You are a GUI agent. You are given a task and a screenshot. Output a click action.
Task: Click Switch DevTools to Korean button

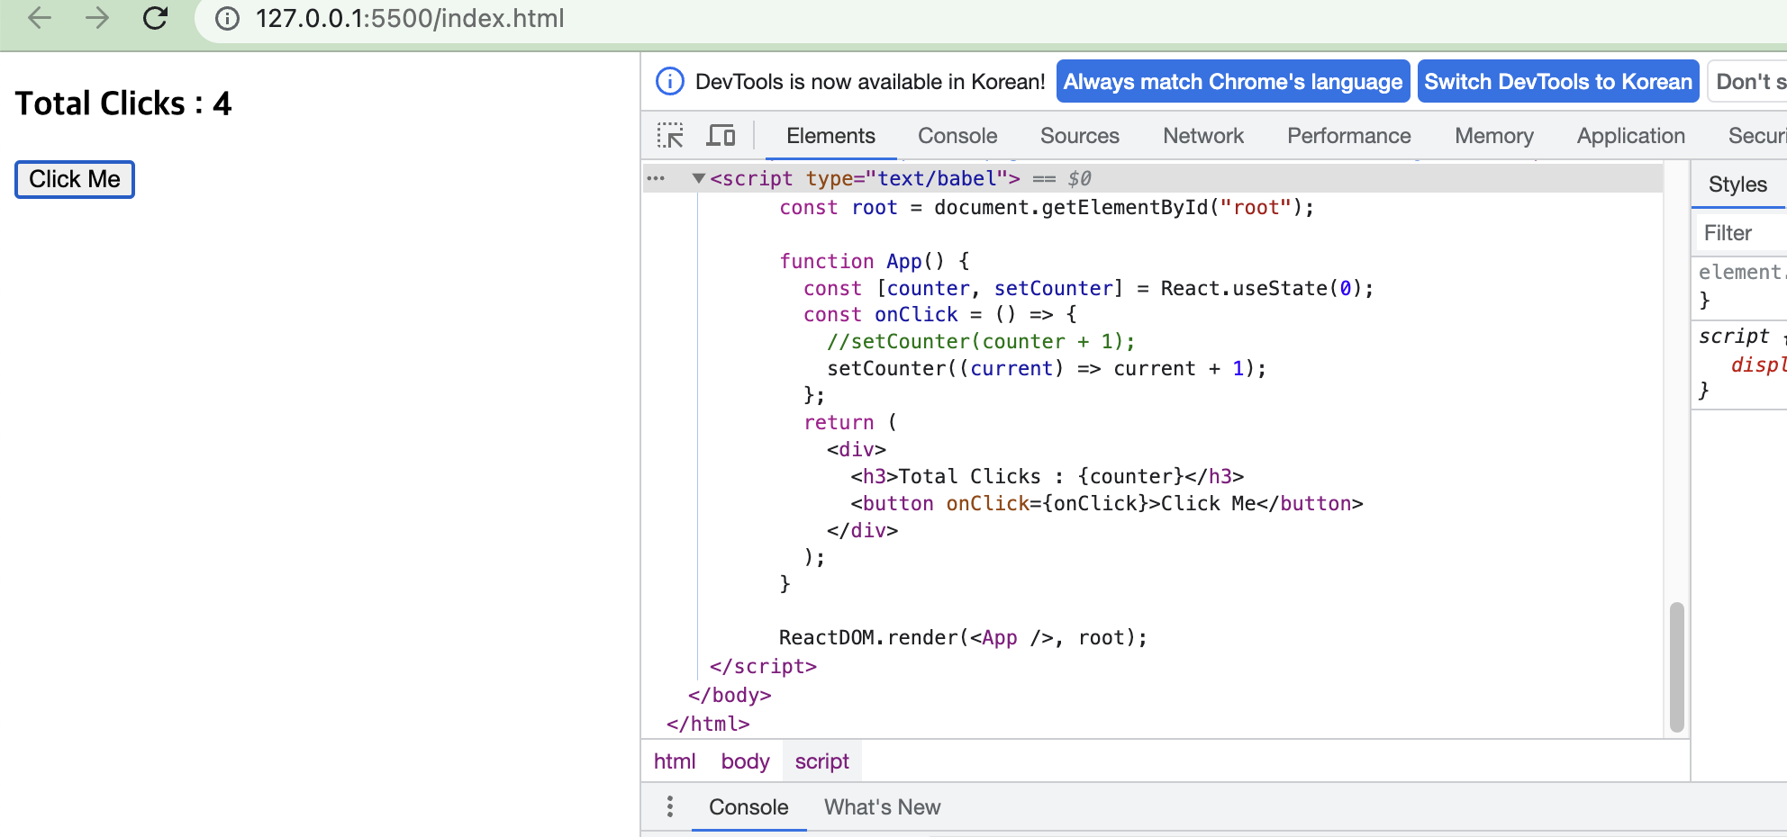[1558, 82]
